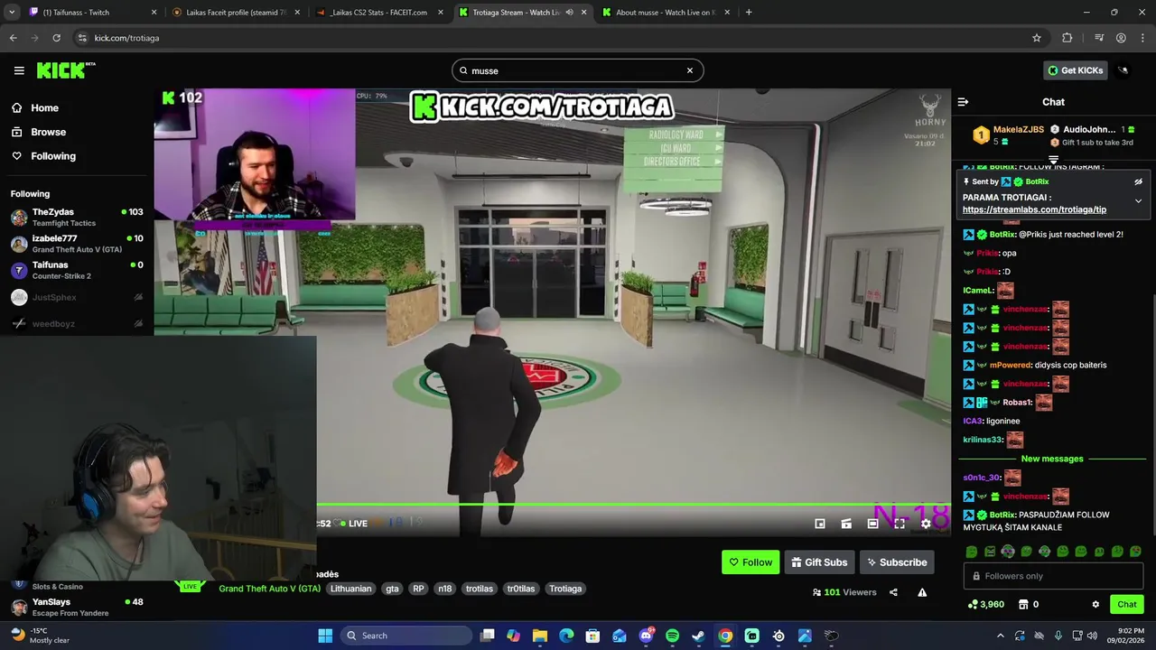The image size is (1156, 650).
Task: Hide the pinned BotRix message
Action: click(x=1138, y=181)
